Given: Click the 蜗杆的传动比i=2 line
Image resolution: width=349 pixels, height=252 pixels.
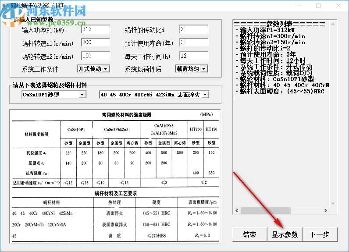Looking at the screenshot, I should [263, 48].
